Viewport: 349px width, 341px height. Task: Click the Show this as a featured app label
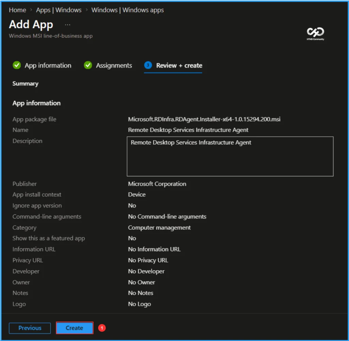pyautogui.click(x=48, y=238)
